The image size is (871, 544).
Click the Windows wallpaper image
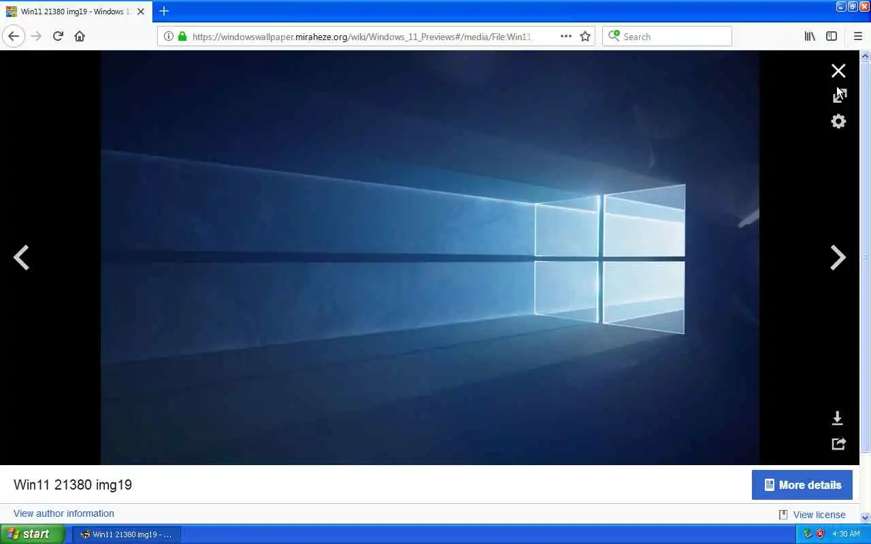[430, 258]
